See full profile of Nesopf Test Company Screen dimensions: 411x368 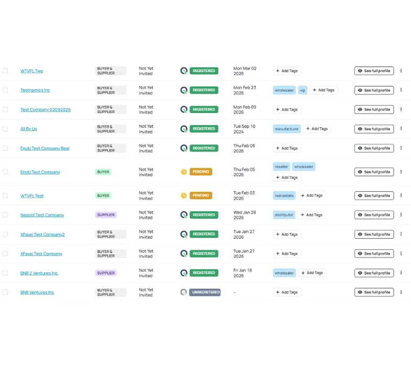[374, 214]
